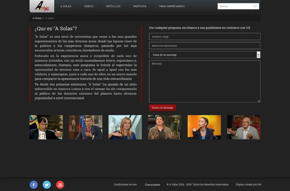
Task: Open the VIDEOS menu item
Action: pyautogui.click(x=89, y=6)
